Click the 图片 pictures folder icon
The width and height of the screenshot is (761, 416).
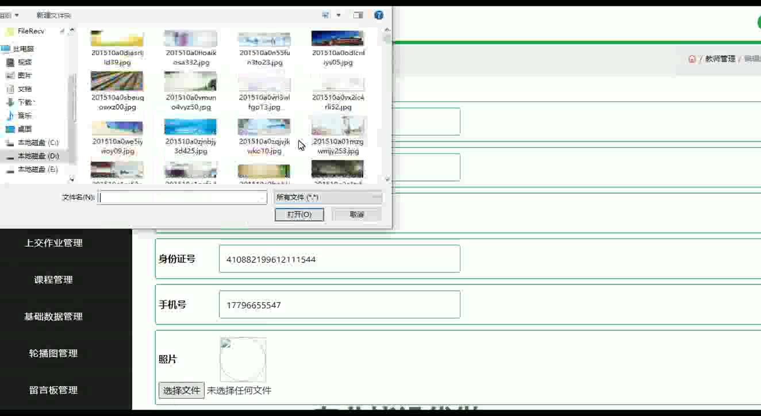point(10,75)
